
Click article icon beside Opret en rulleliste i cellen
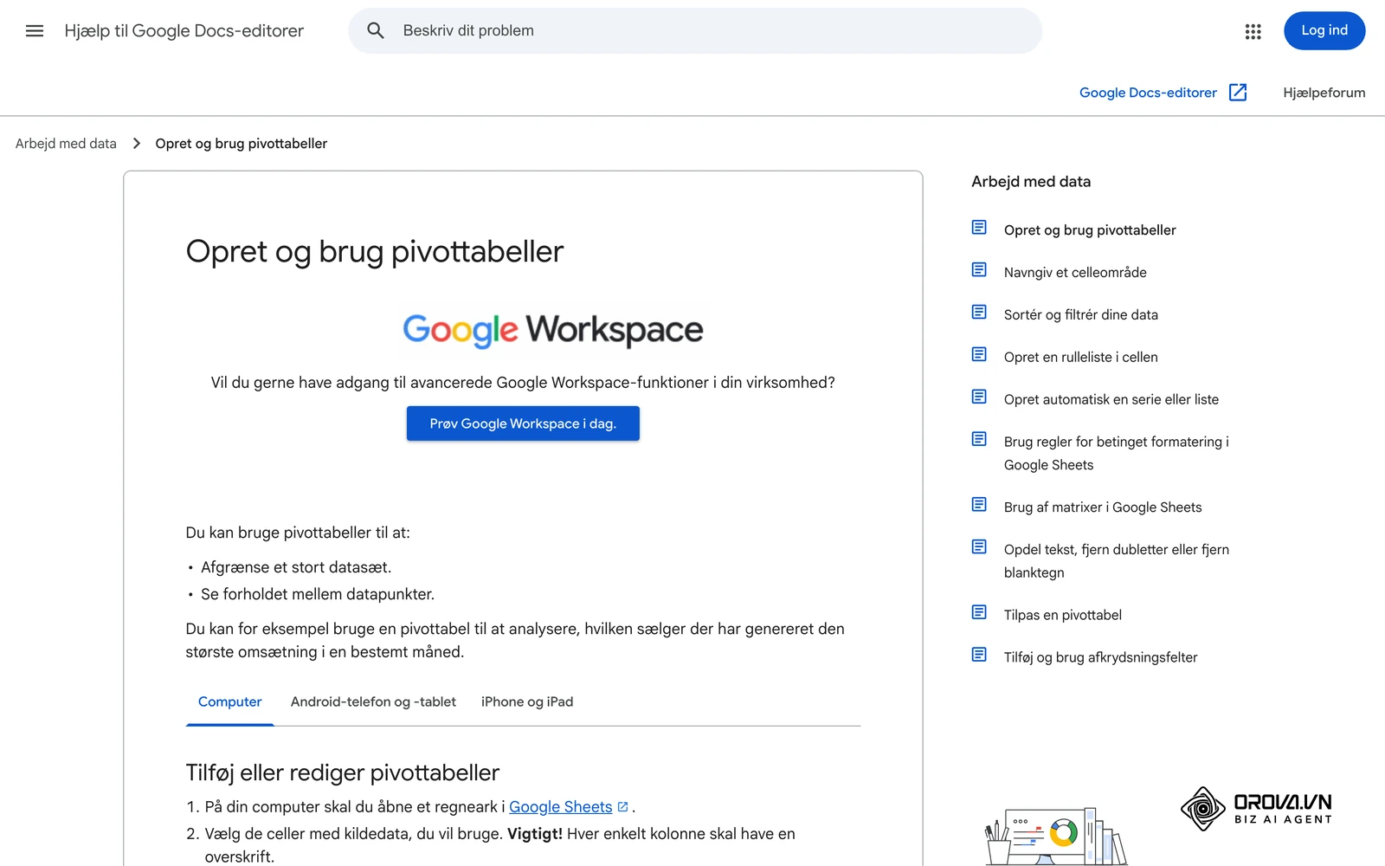[979, 355]
